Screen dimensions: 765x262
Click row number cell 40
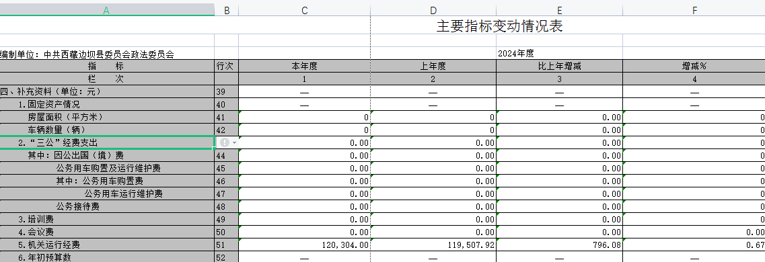tap(226, 104)
